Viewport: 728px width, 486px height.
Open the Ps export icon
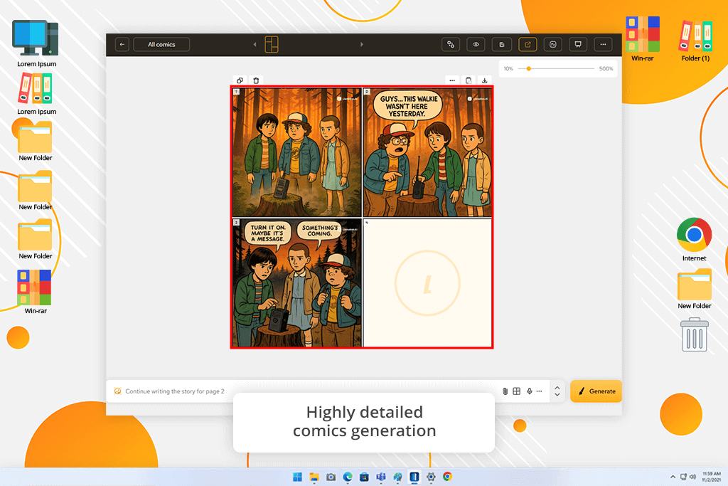(553, 45)
